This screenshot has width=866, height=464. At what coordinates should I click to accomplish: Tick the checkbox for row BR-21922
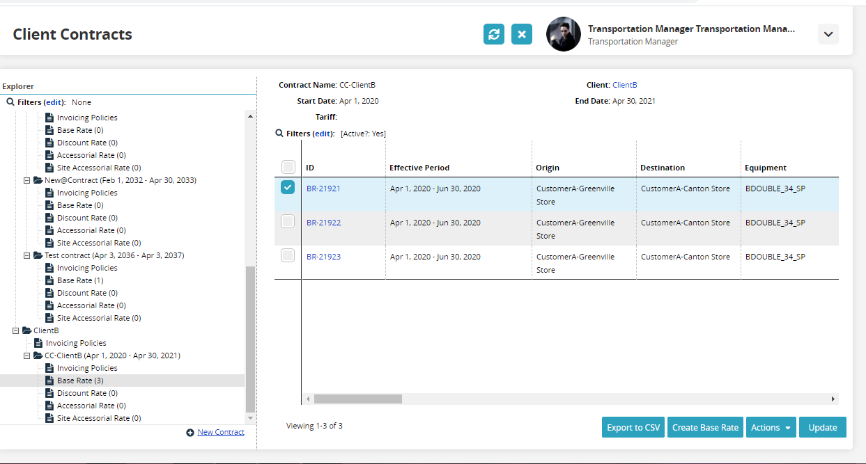coord(288,221)
